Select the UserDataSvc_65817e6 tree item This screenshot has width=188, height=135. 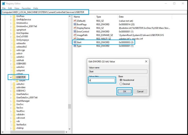click(x=27, y=98)
